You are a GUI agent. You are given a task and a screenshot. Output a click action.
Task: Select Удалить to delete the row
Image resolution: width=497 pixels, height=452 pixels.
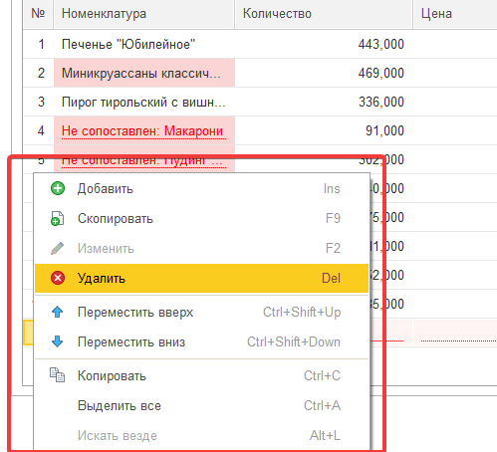(201, 278)
